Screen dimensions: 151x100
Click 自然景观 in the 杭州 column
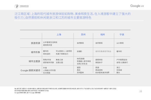point(99,43)
